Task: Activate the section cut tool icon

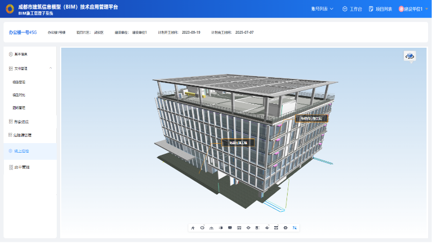Action: point(221,228)
